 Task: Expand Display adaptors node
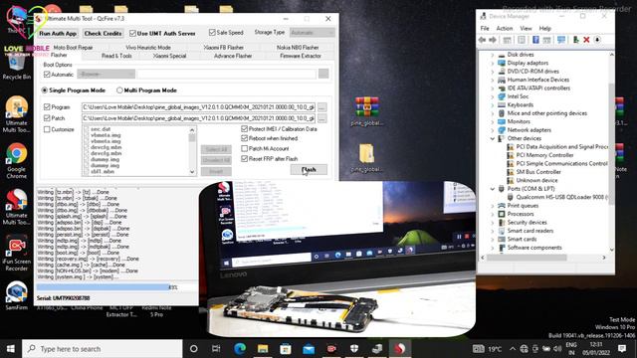[493, 63]
